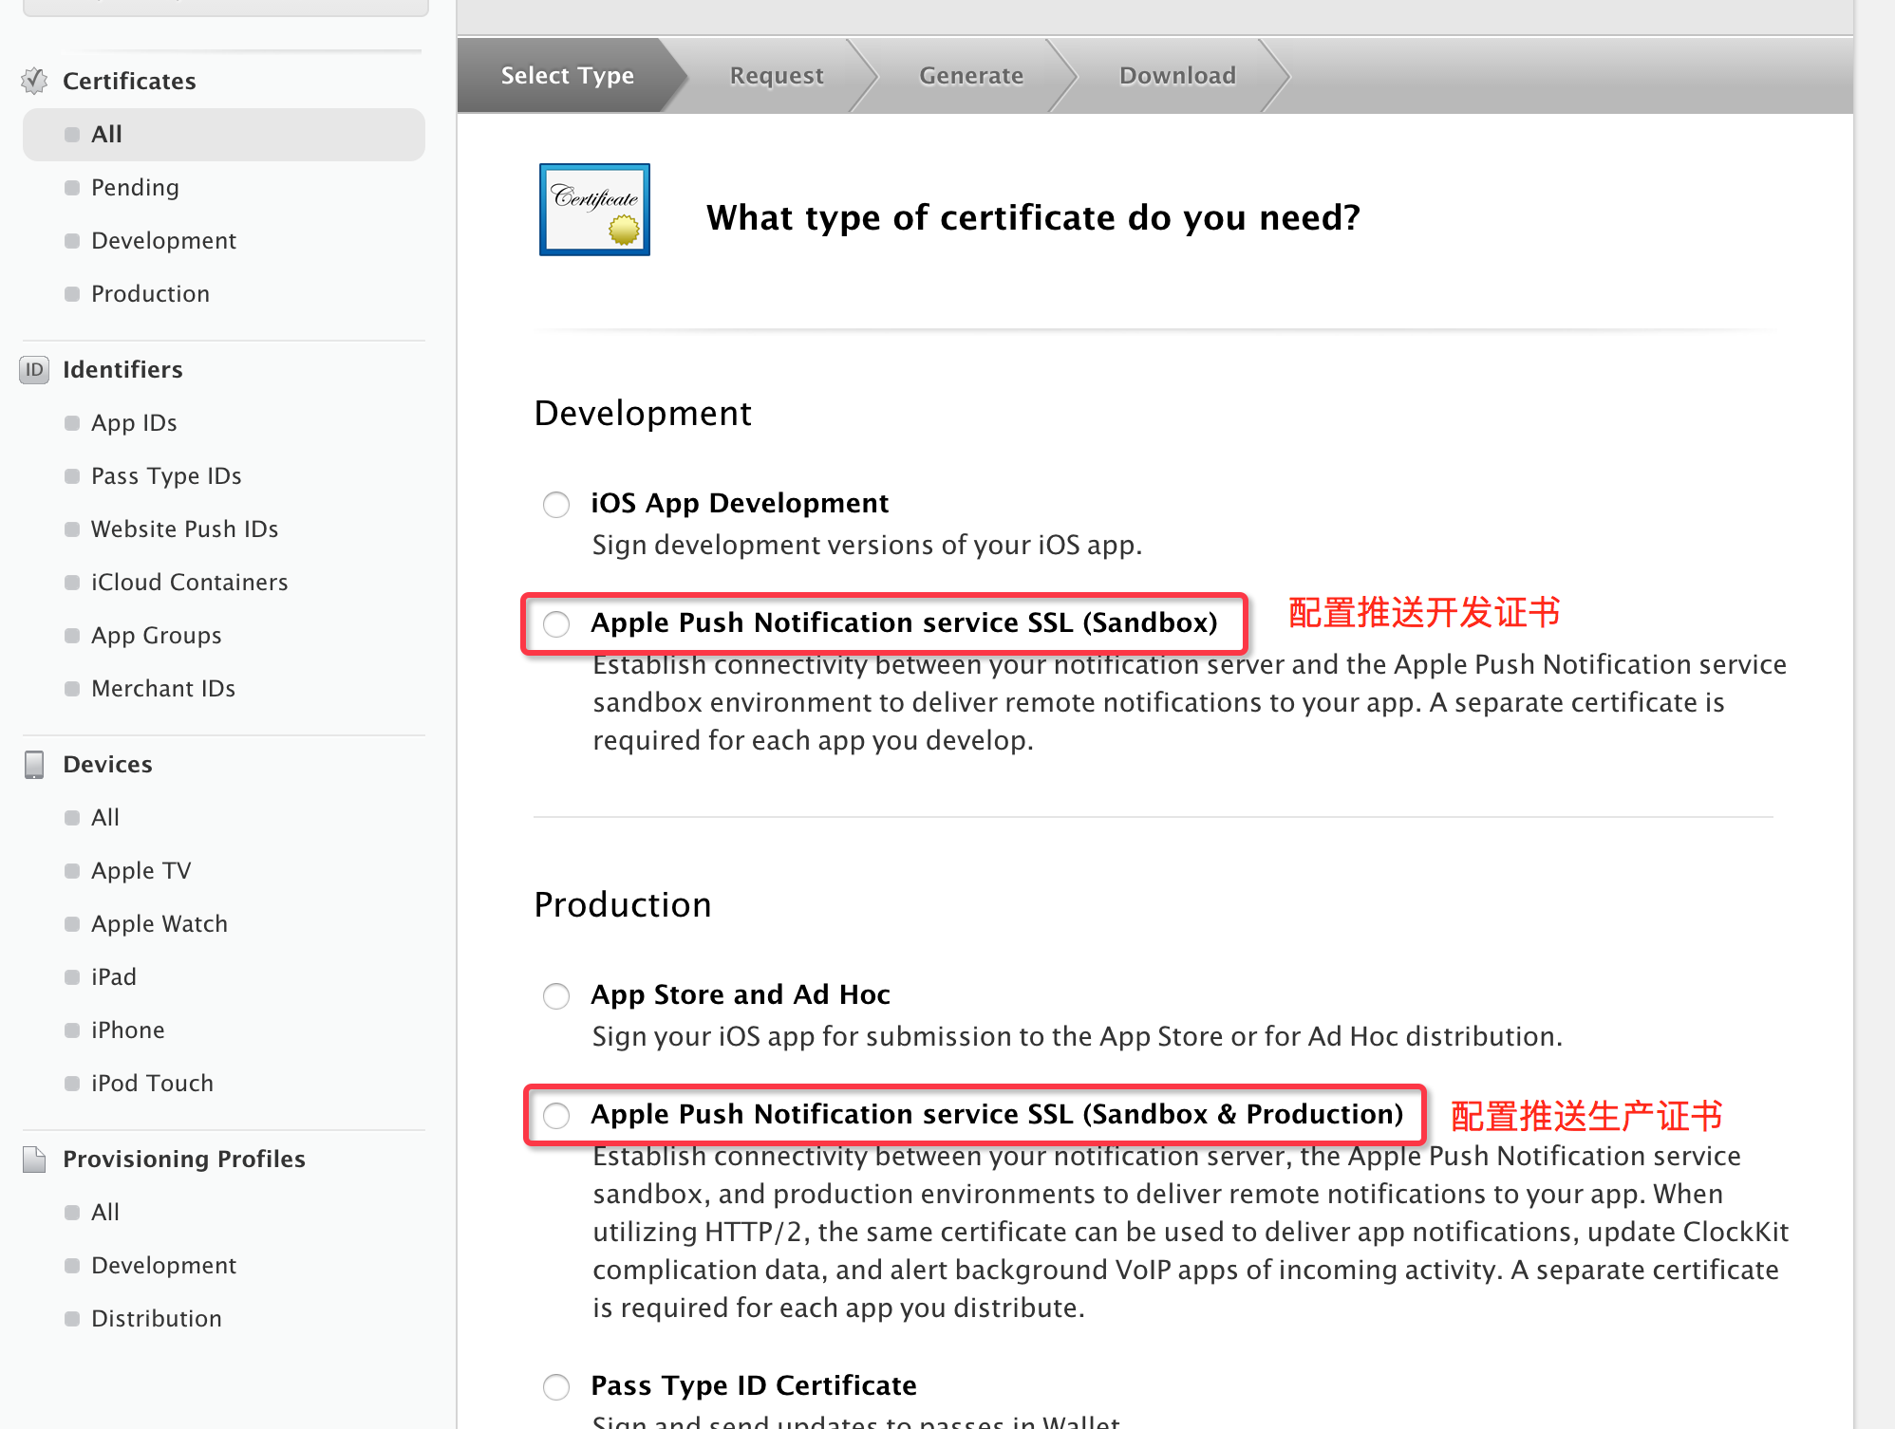Screen dimensions: 1895x1429
Task: Open Distribution provisioning profiles
Action: pyautogui.click(x=156, y=1319)
